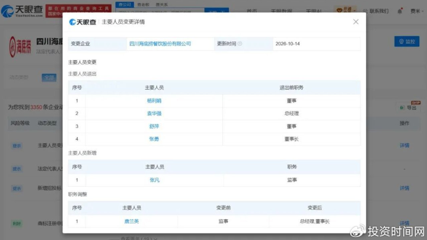Open 杨利娟 person profile link

154,101
